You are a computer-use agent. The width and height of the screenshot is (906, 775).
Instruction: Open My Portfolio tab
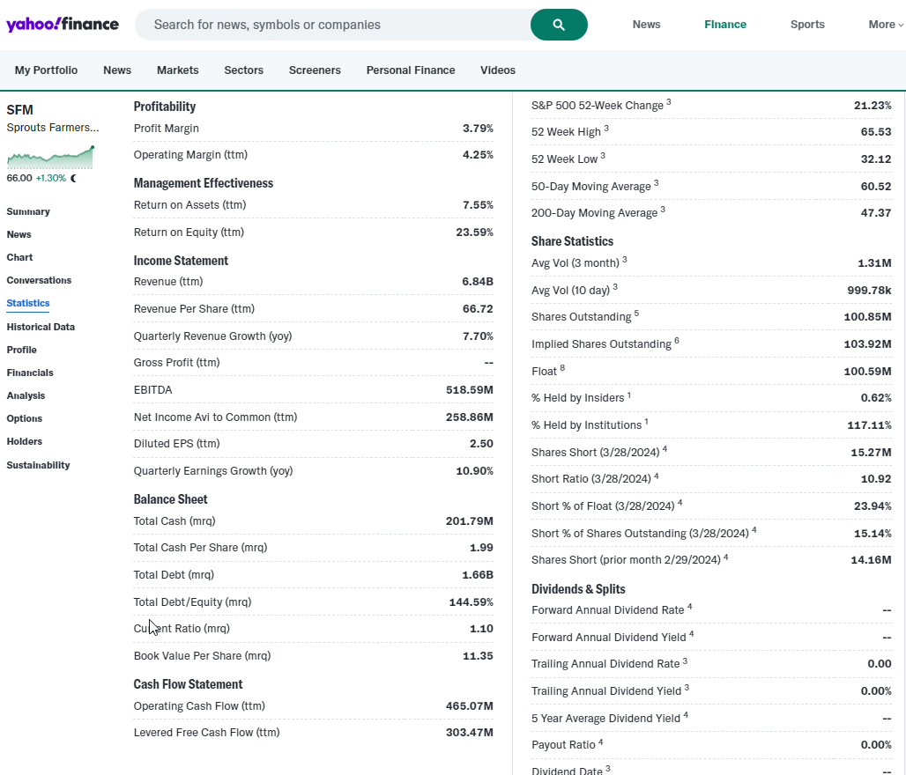(x=46, y=70)
